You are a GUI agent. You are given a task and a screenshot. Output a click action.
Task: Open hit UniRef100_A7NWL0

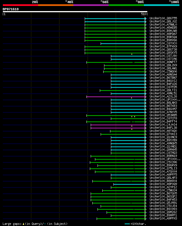(163, 25)
